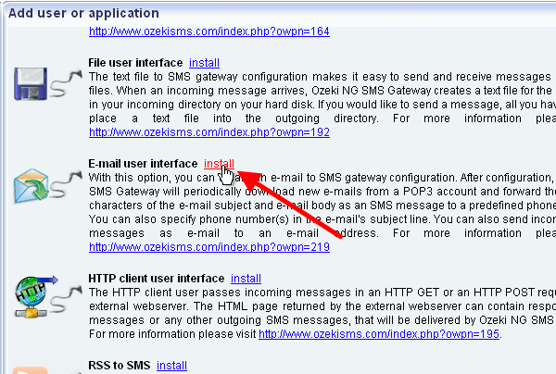
Task: Click the 'RSS to SMS' heading
Action: (x=120, y=365)
